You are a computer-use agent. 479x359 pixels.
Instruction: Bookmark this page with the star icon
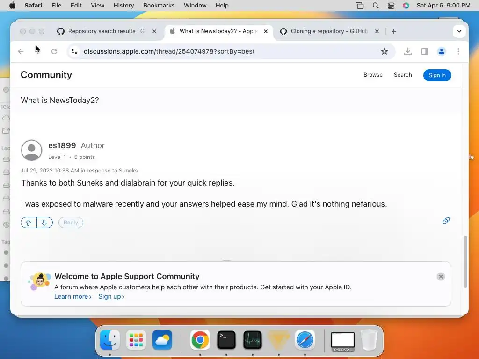pos(385,51)
